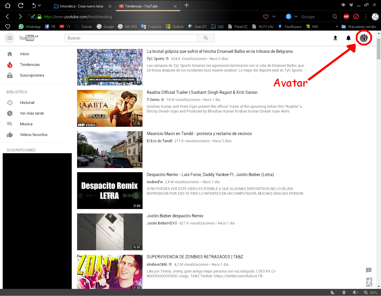Viewport: 381px width, 296px height.
Task: Open search engine selector dropdown
Action: click(x=296, y=17)
